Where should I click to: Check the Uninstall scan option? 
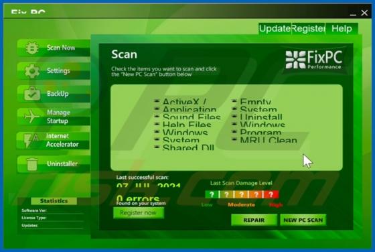pyautogui.click(x=234, y=117)
